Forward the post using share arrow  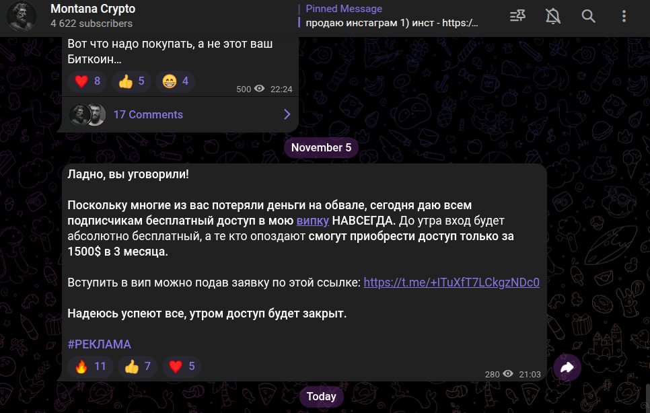point(567,367)
